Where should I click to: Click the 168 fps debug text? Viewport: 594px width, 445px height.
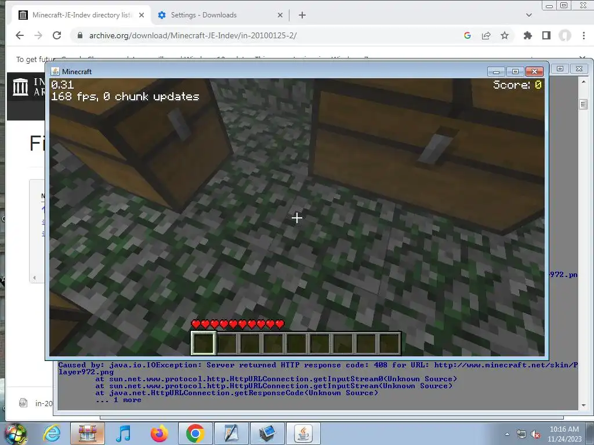(x=125, y=97)
